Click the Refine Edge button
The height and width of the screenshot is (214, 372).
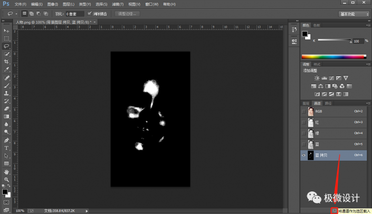pos(127,13)
